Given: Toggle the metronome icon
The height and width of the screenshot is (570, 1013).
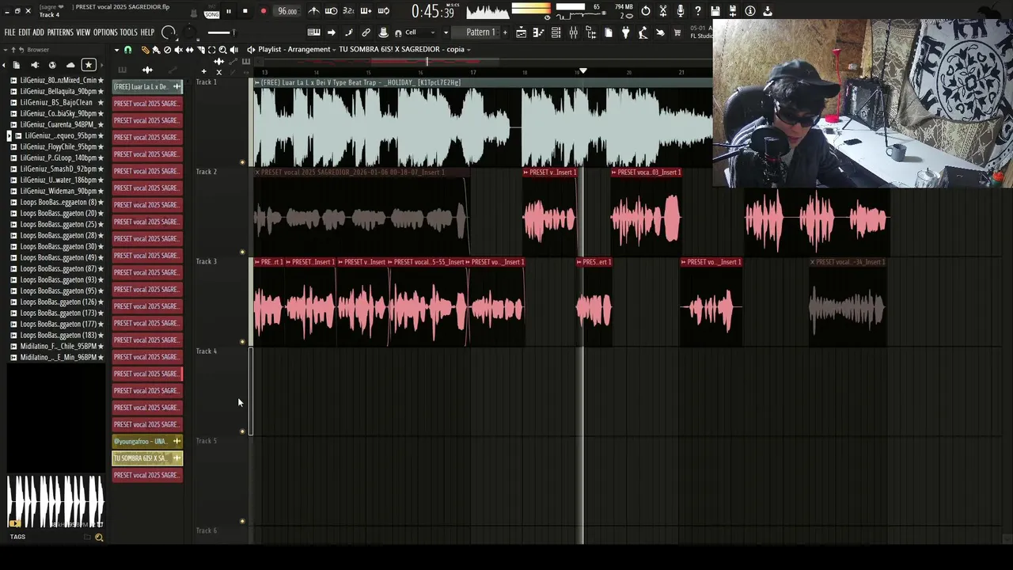Looking at the screenshot, I should [314, 11].
